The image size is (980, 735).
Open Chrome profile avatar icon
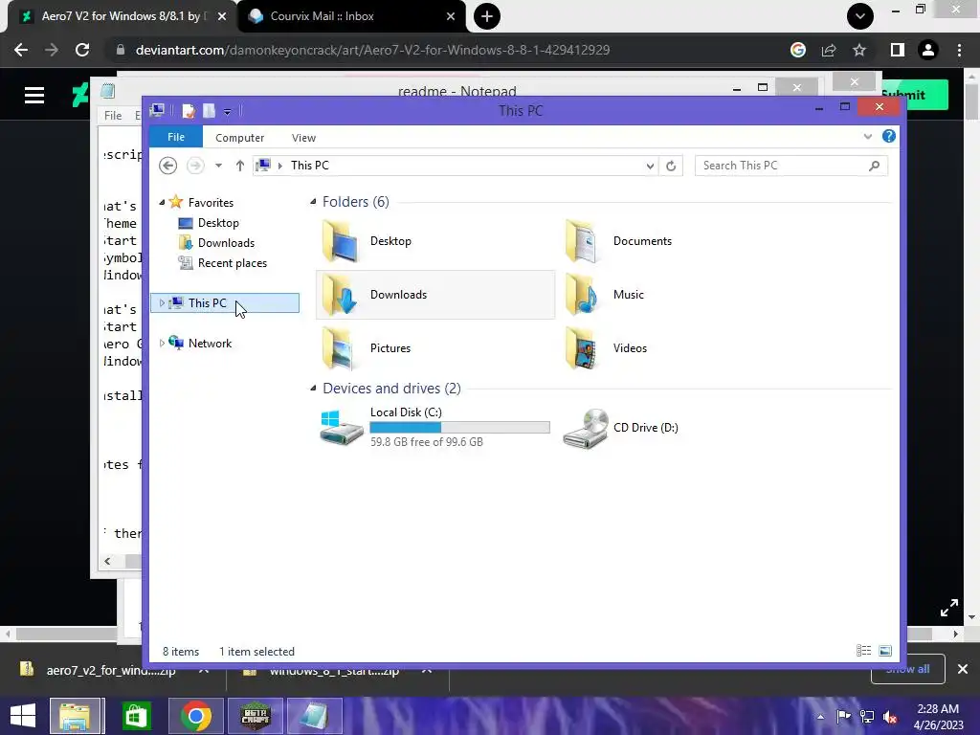[x=928, y=50]
